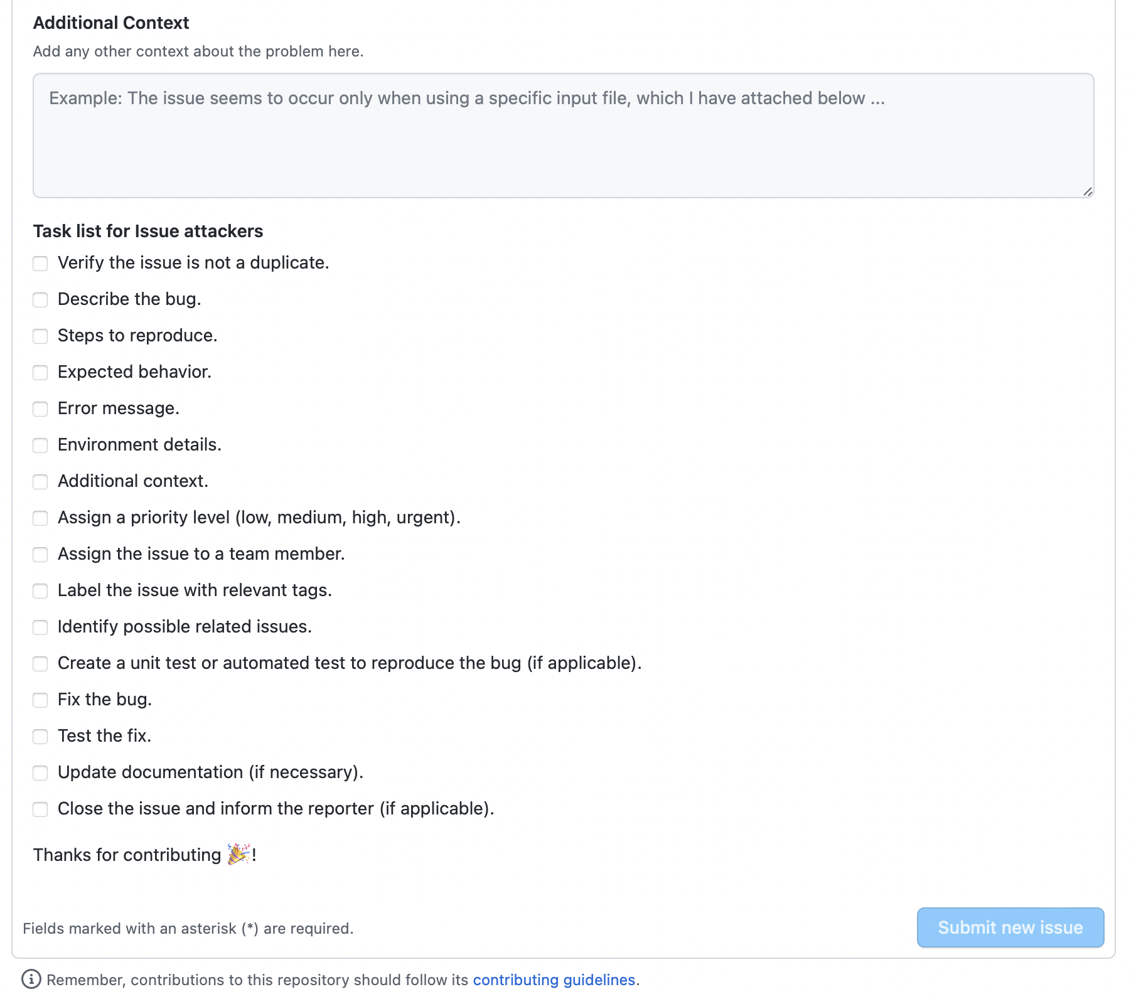Toggle the 'Environment details' checkbox
The image size is (1141, 1004).
[x=40, y=446]
